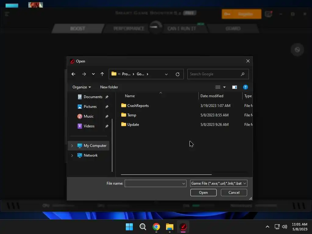Sort by the Name column
Viewport: 312px width, 234px height.
130,96
